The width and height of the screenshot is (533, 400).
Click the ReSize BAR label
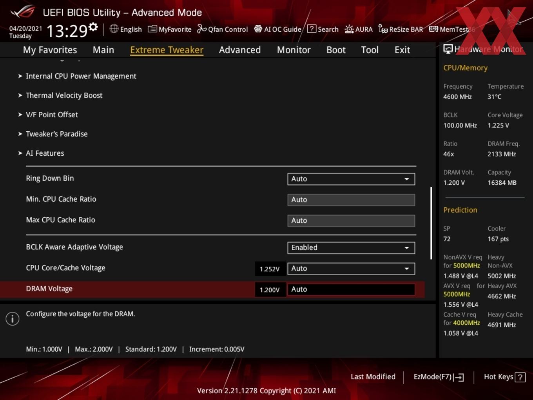click(406, 29)
